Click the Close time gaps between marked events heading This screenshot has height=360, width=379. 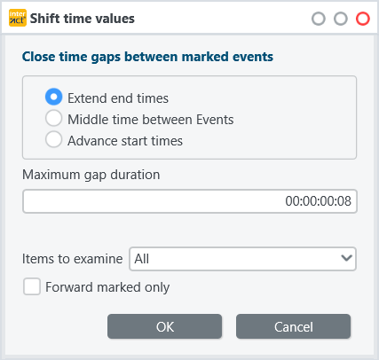(x=147, y=57)
